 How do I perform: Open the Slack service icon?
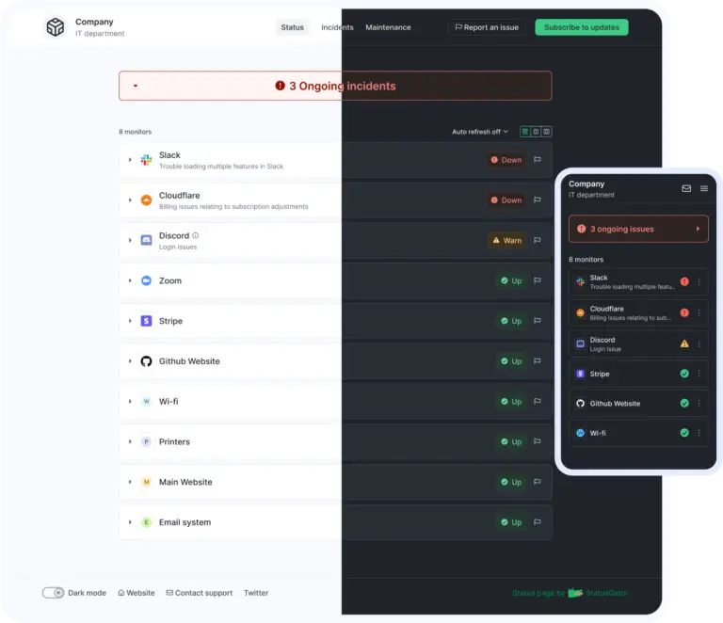point(146,159)
